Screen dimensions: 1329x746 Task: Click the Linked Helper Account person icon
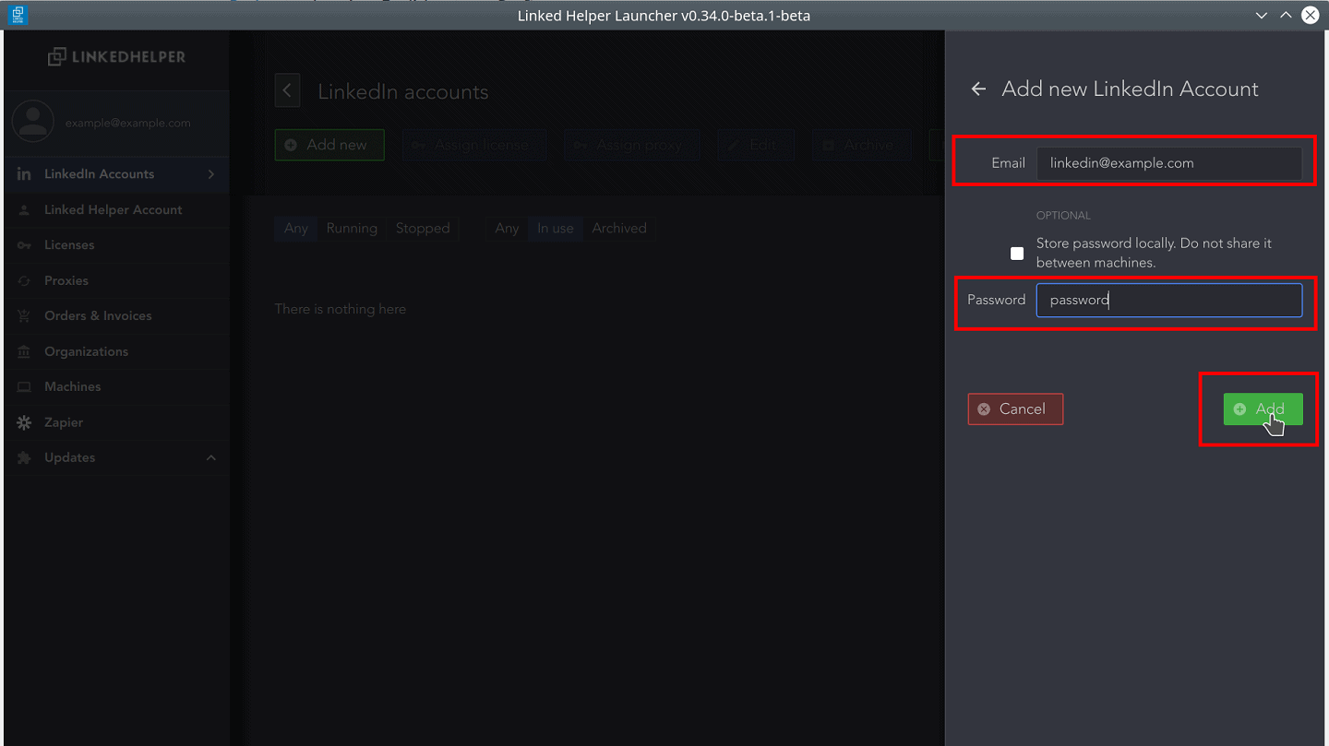tap(24, 210)
